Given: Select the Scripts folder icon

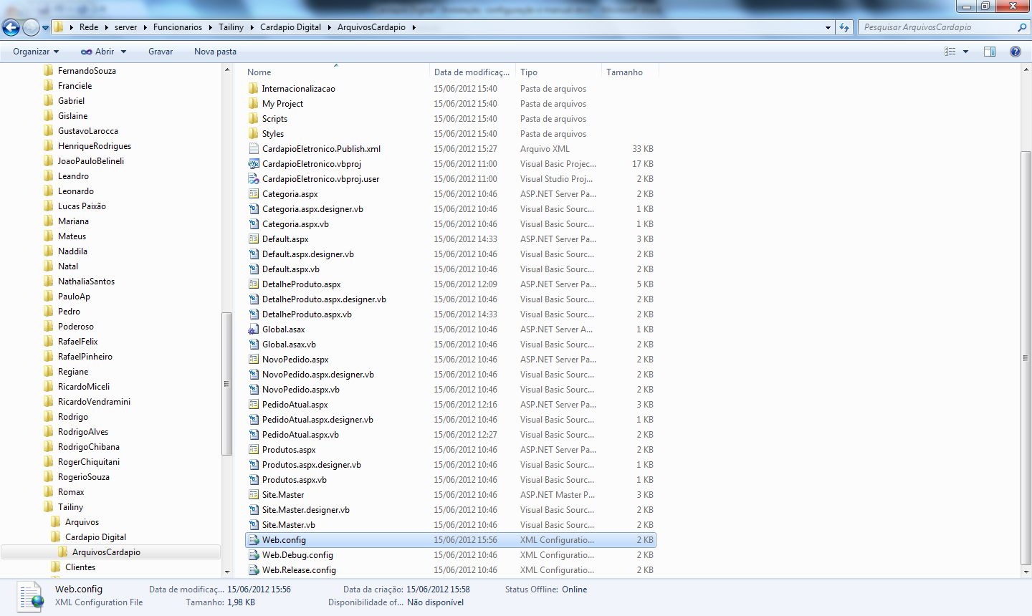Looking at the screenshot, I should tap(253, 119).
